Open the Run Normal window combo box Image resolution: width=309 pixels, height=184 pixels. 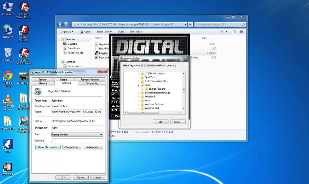click(x=77, y=135)
